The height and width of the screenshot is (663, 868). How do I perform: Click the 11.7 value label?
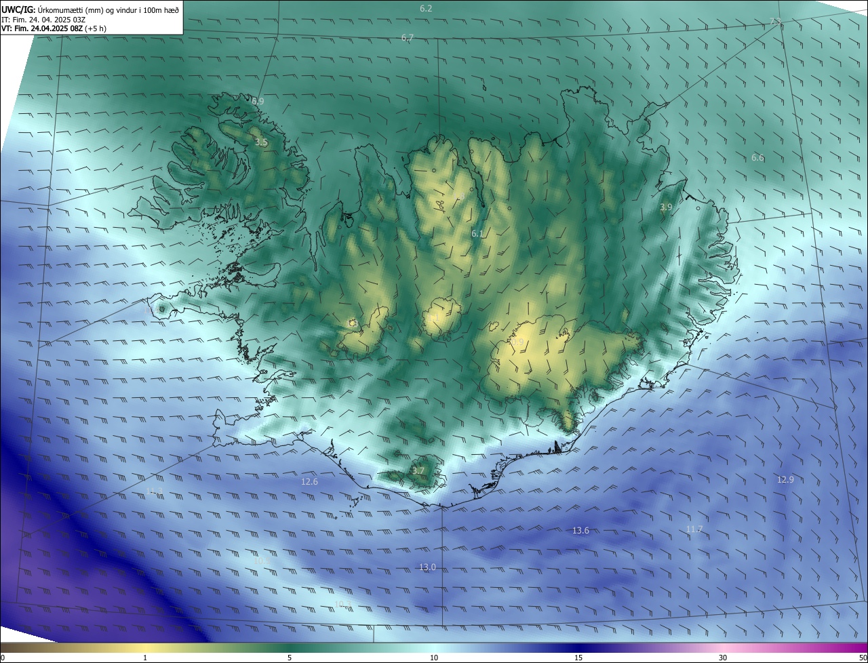point(694,529)
